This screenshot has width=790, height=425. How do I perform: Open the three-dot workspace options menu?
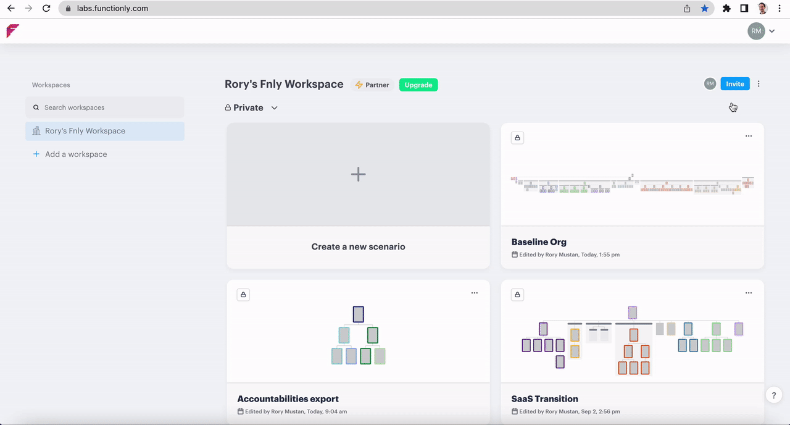pyautogui.click(x=759, y=84)
